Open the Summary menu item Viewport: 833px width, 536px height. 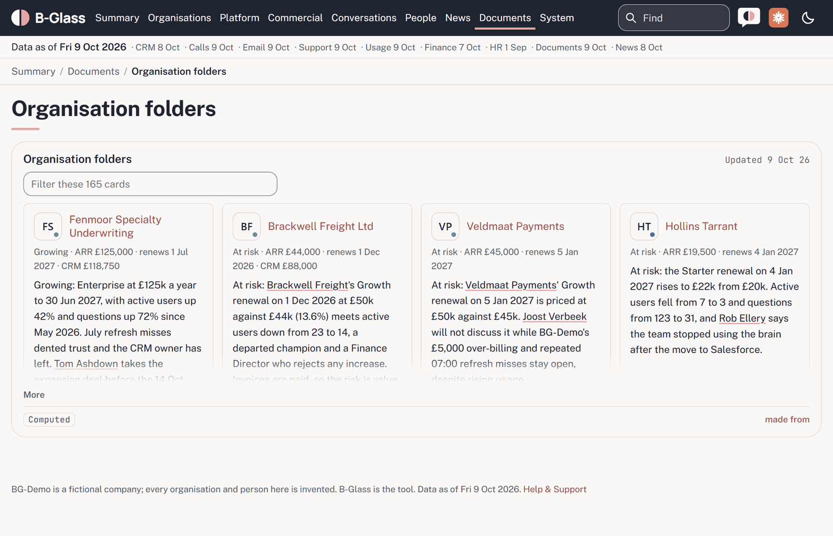(117, 18)
